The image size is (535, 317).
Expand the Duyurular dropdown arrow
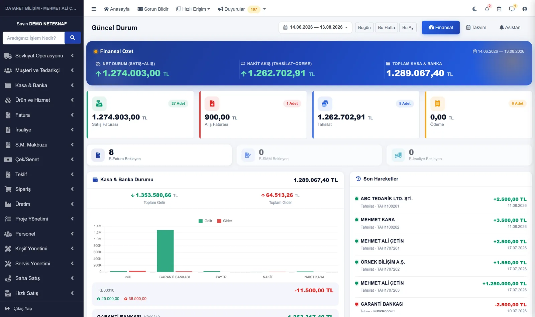pos(264,9)
